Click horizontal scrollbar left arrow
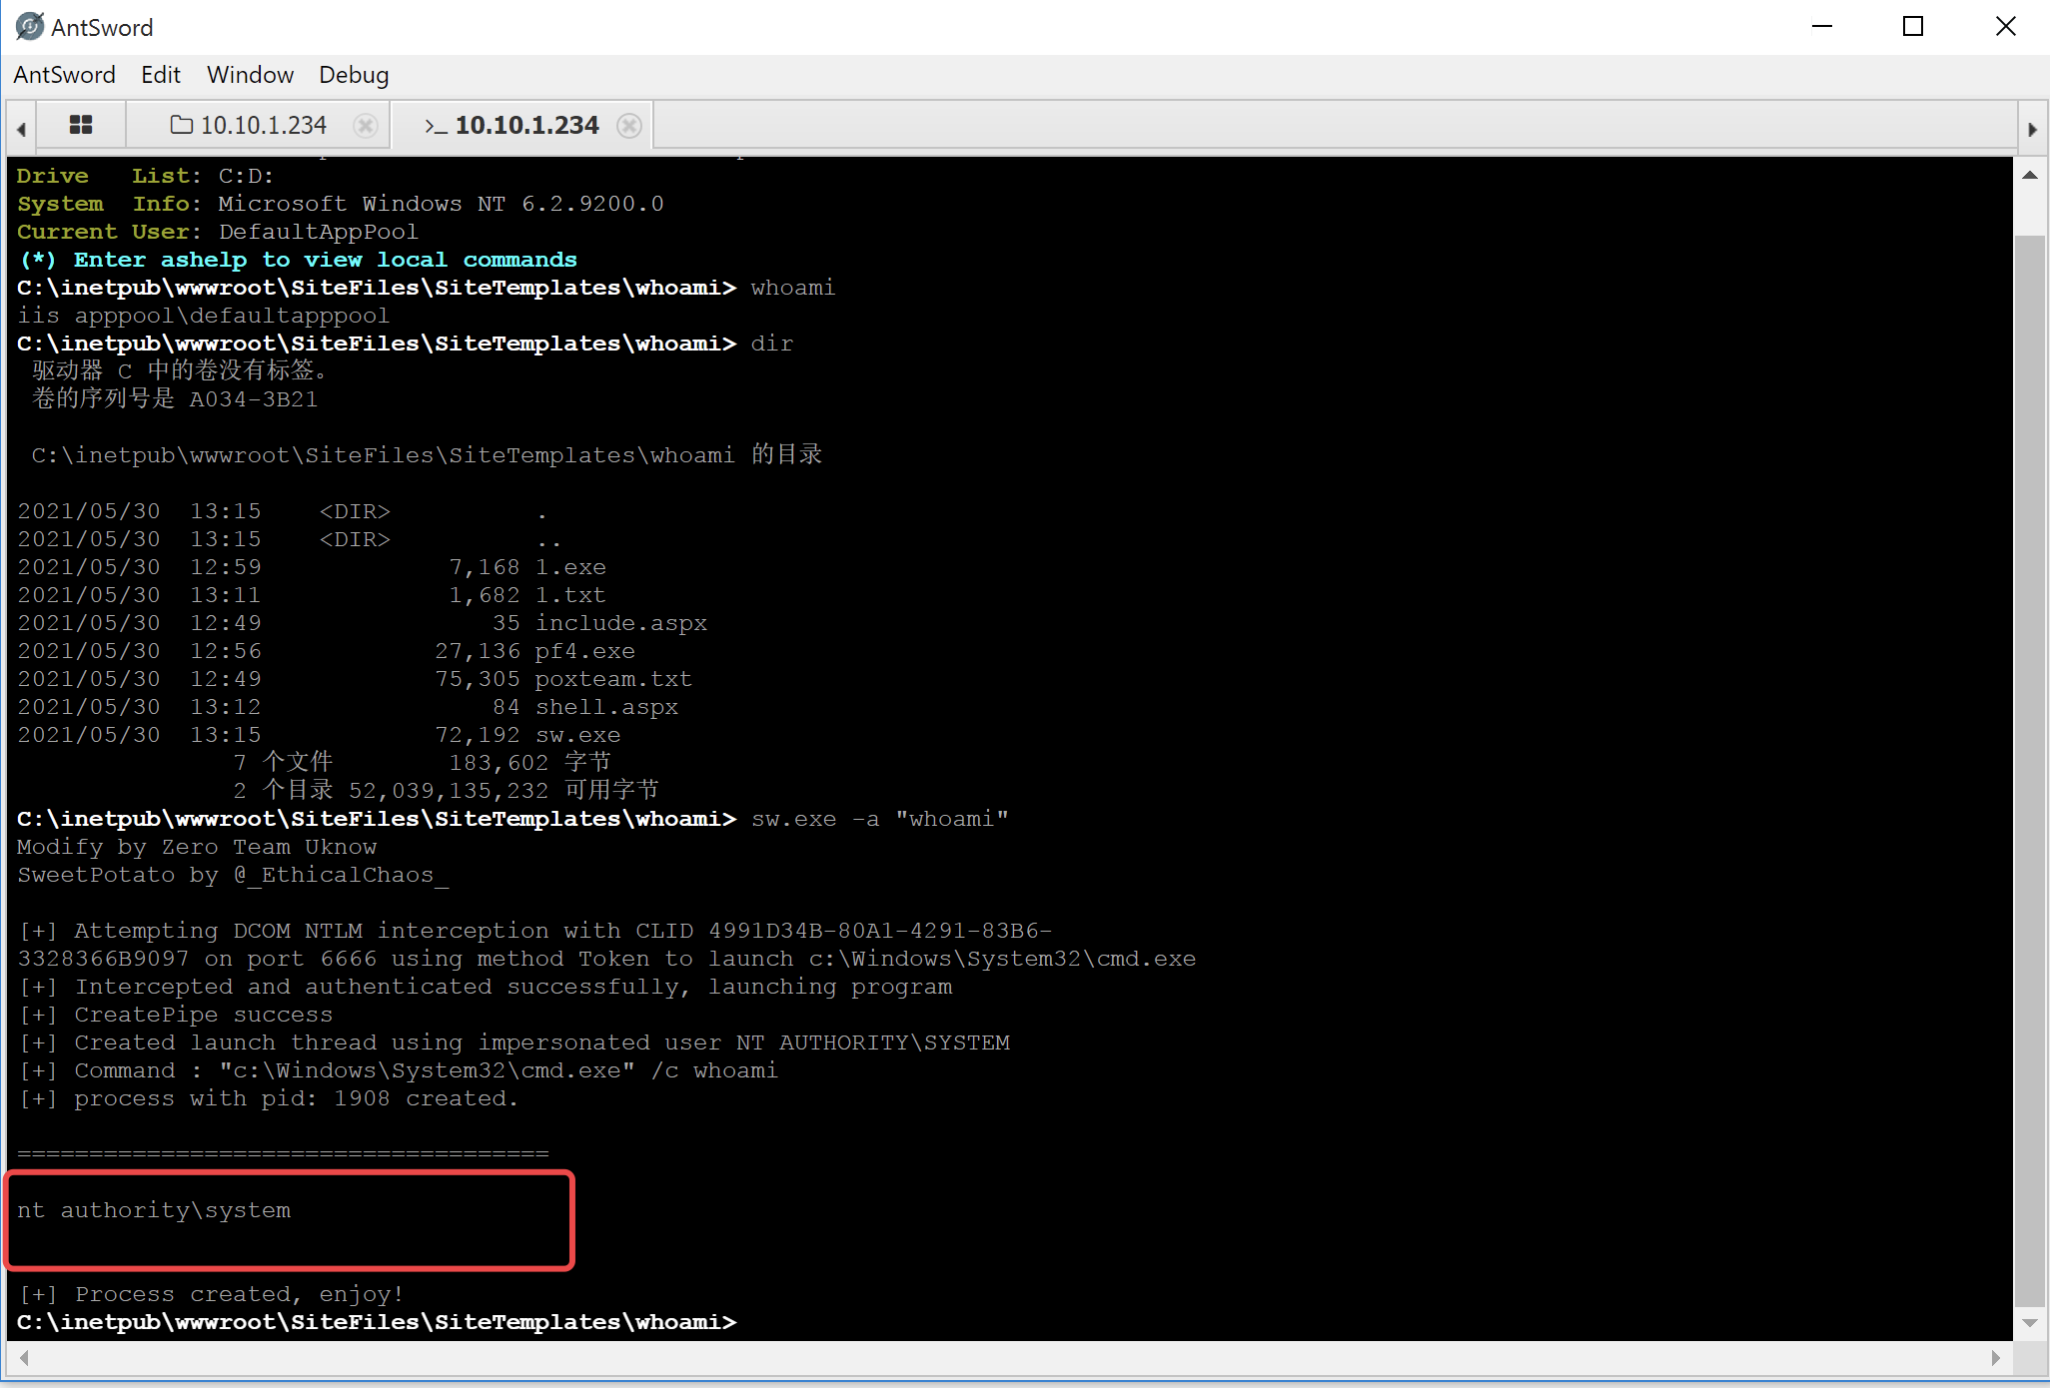The image size is (2050, 1388). [x=24, y=1357]
